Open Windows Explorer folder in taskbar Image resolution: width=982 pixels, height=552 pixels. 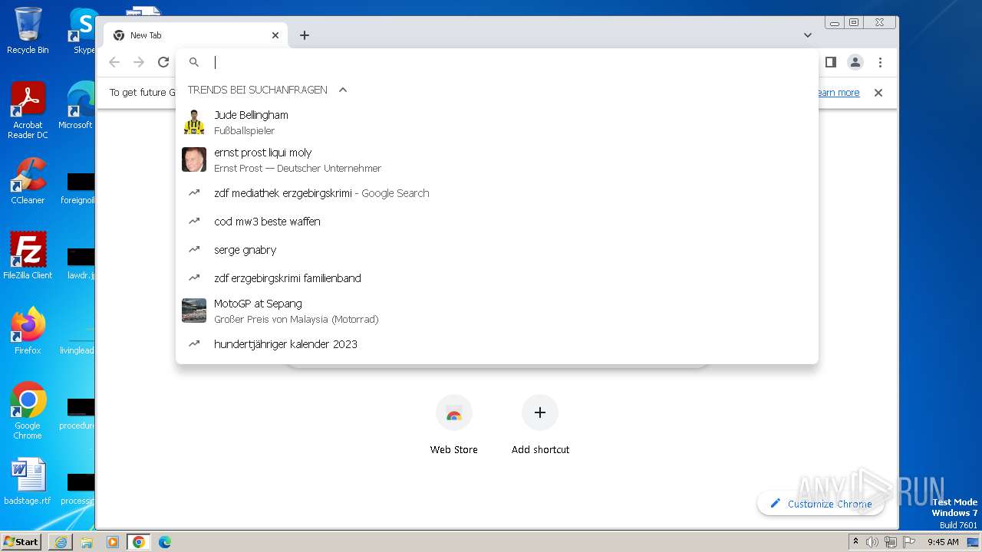(x=87, y=542)
